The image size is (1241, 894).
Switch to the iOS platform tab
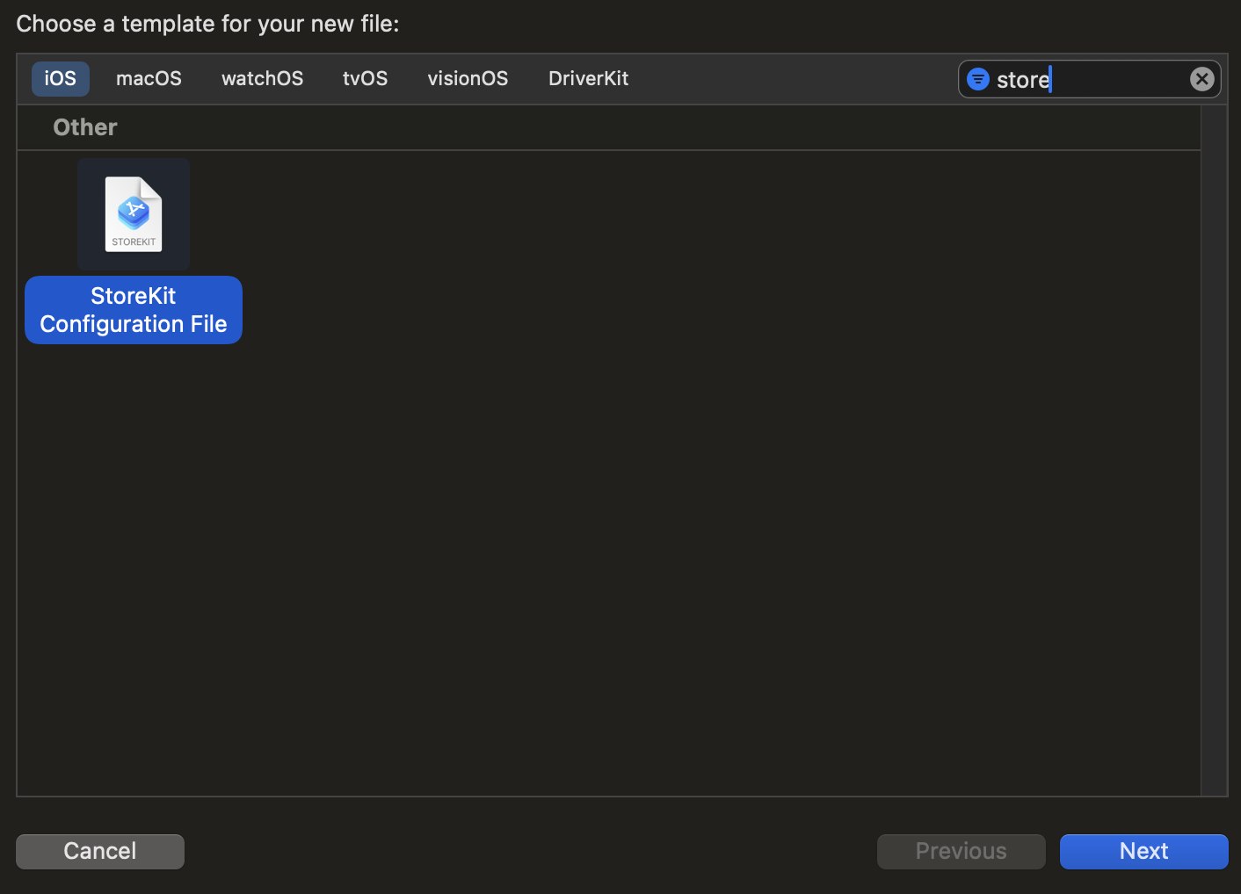(61, 78)
